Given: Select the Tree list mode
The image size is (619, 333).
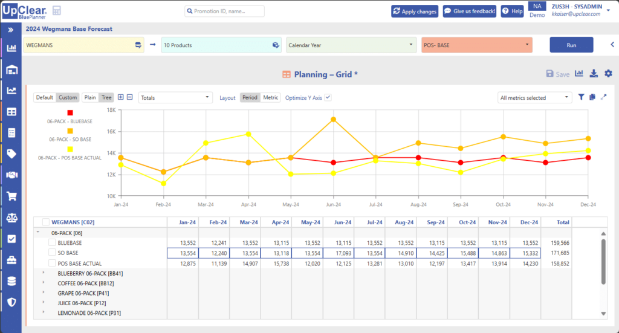Looking at the screenshot, I should (106, 97).
